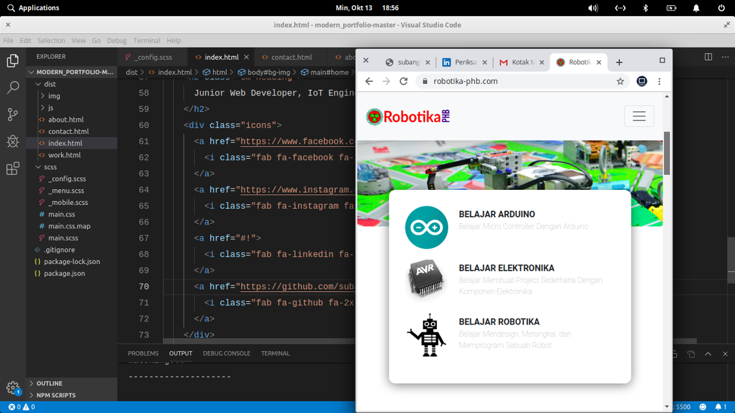Click the Arduino logo icon
The width and height of the screenshot is (735, 413).
tap(427, 227)
